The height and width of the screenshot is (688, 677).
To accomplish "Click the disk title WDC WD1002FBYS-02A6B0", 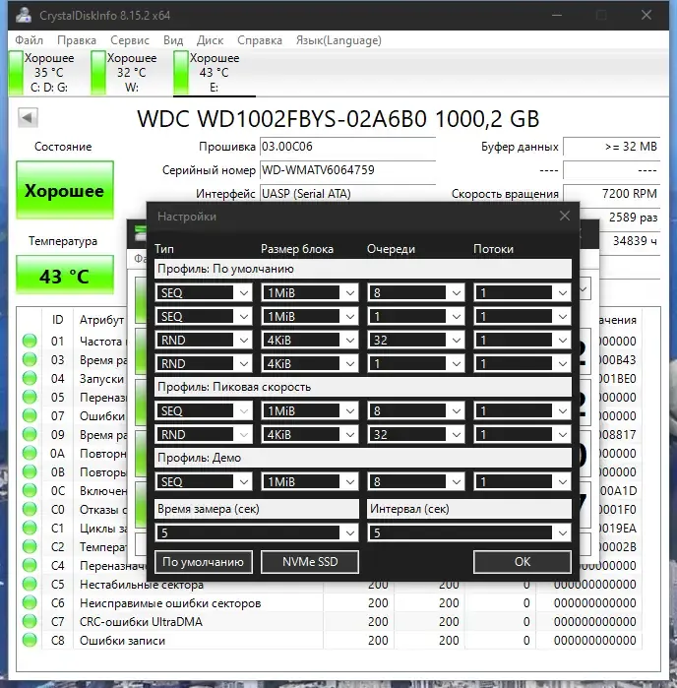I will tap(338, 118).
